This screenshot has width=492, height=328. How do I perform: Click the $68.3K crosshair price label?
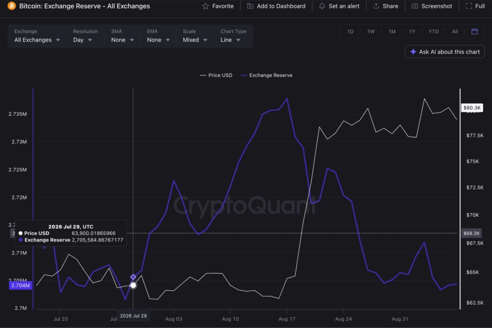pos(472,233)
